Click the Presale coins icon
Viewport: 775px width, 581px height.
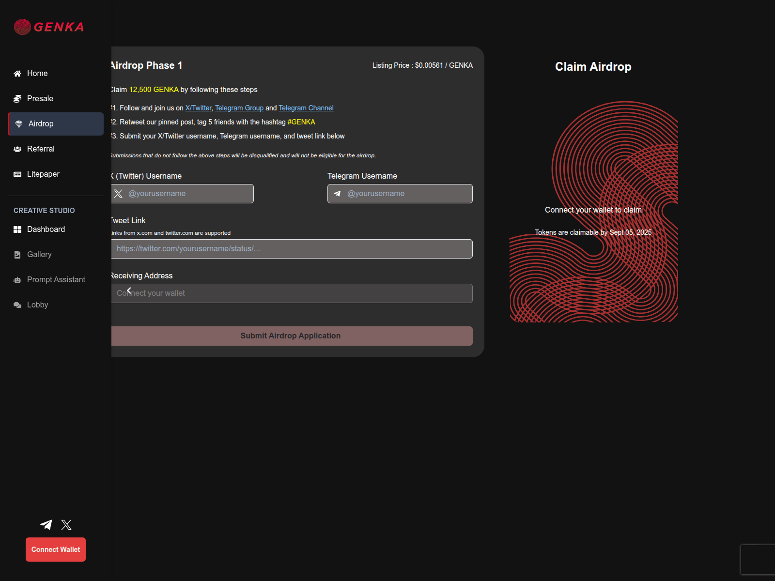(x=17, y=99)
